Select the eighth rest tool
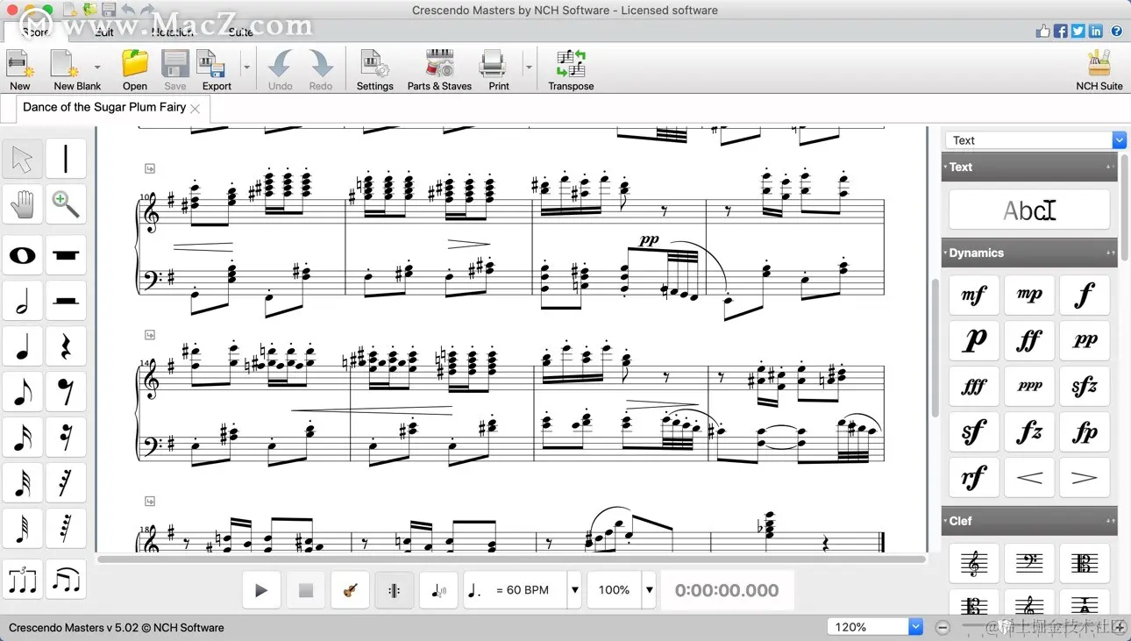Image resolution: width=1131 pixels, height=641 pixels. click(x=66, y=392)
